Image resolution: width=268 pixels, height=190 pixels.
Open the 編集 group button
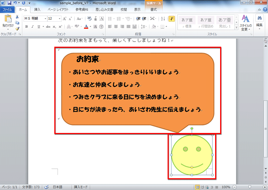(x=259, y=22)
